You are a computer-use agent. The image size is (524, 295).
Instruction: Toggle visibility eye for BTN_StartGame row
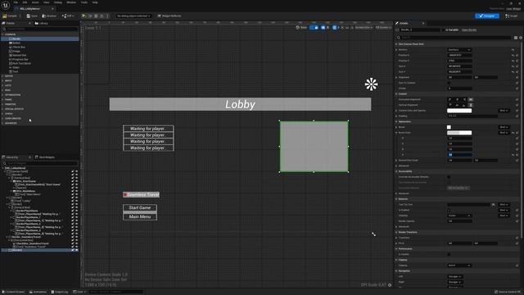pyautogui.click(x=76, y=181)
